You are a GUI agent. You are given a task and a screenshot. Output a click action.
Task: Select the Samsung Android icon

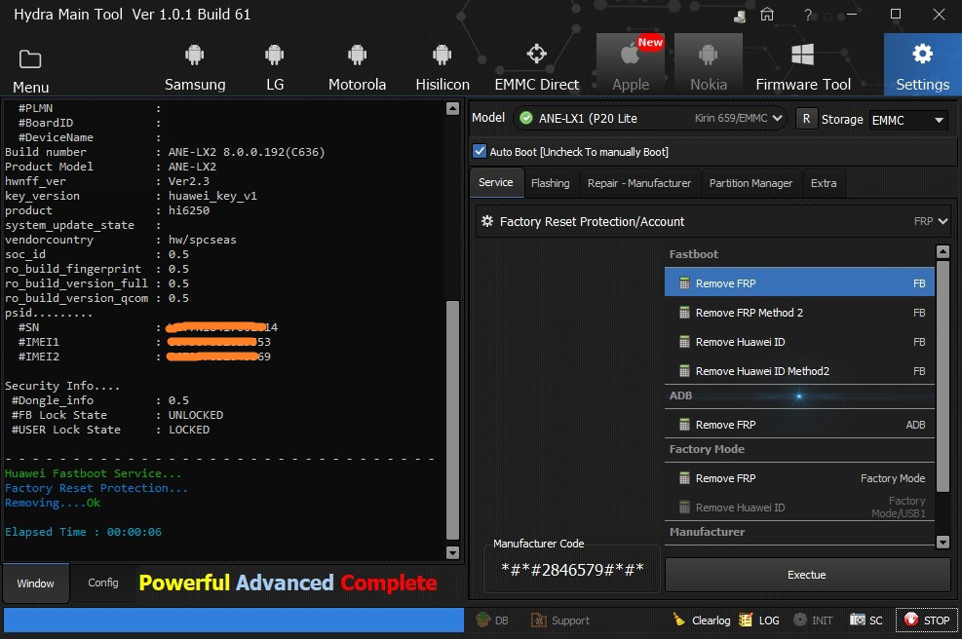(195, 56)
